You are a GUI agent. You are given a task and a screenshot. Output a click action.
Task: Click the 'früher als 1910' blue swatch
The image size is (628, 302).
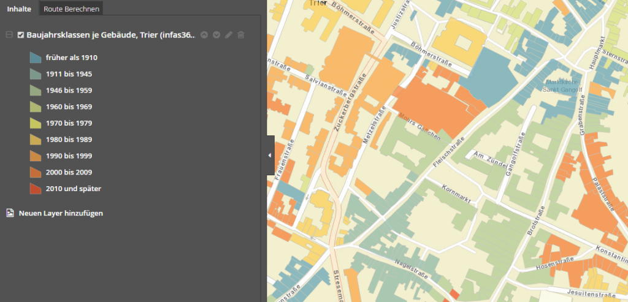click(x=35, y=58)
